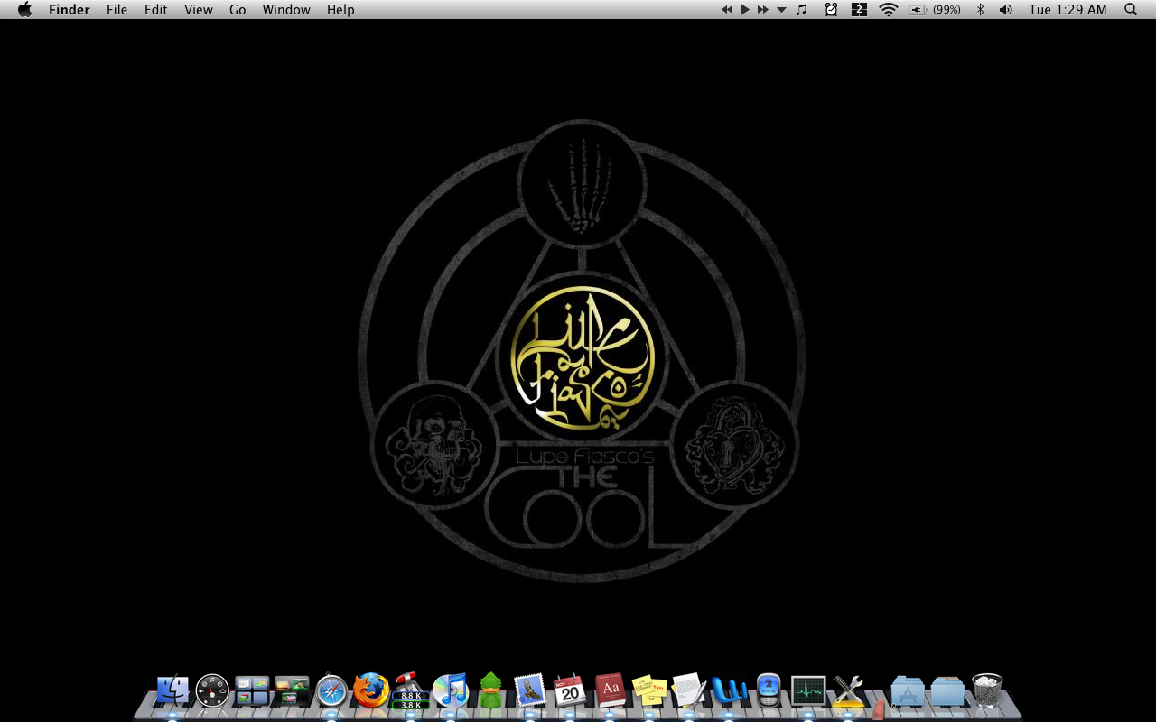This screenshot has width=1156, height=722.
Task: Launch Activity Monitor graph icon
Action: click(808, 691)
